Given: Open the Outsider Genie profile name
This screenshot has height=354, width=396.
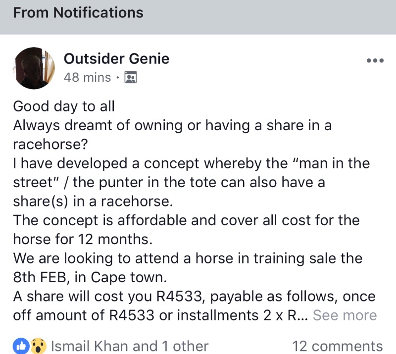Looking at the screenshot, I should [x=116, y=59].
